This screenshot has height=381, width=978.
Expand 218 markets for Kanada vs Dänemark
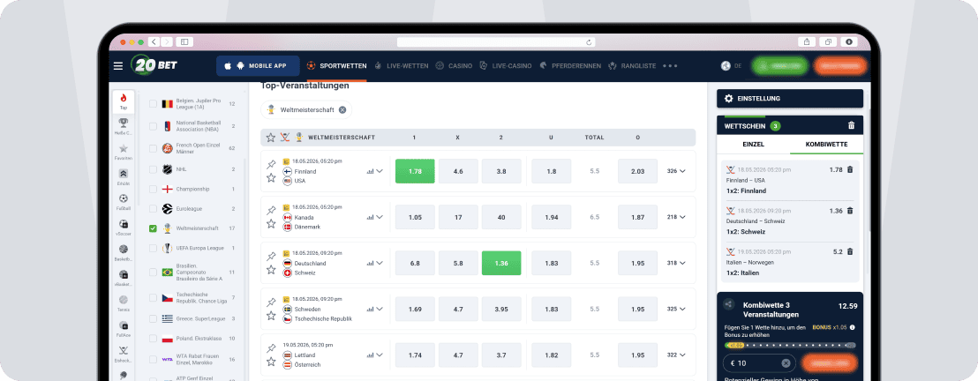(x=676, y=217)
